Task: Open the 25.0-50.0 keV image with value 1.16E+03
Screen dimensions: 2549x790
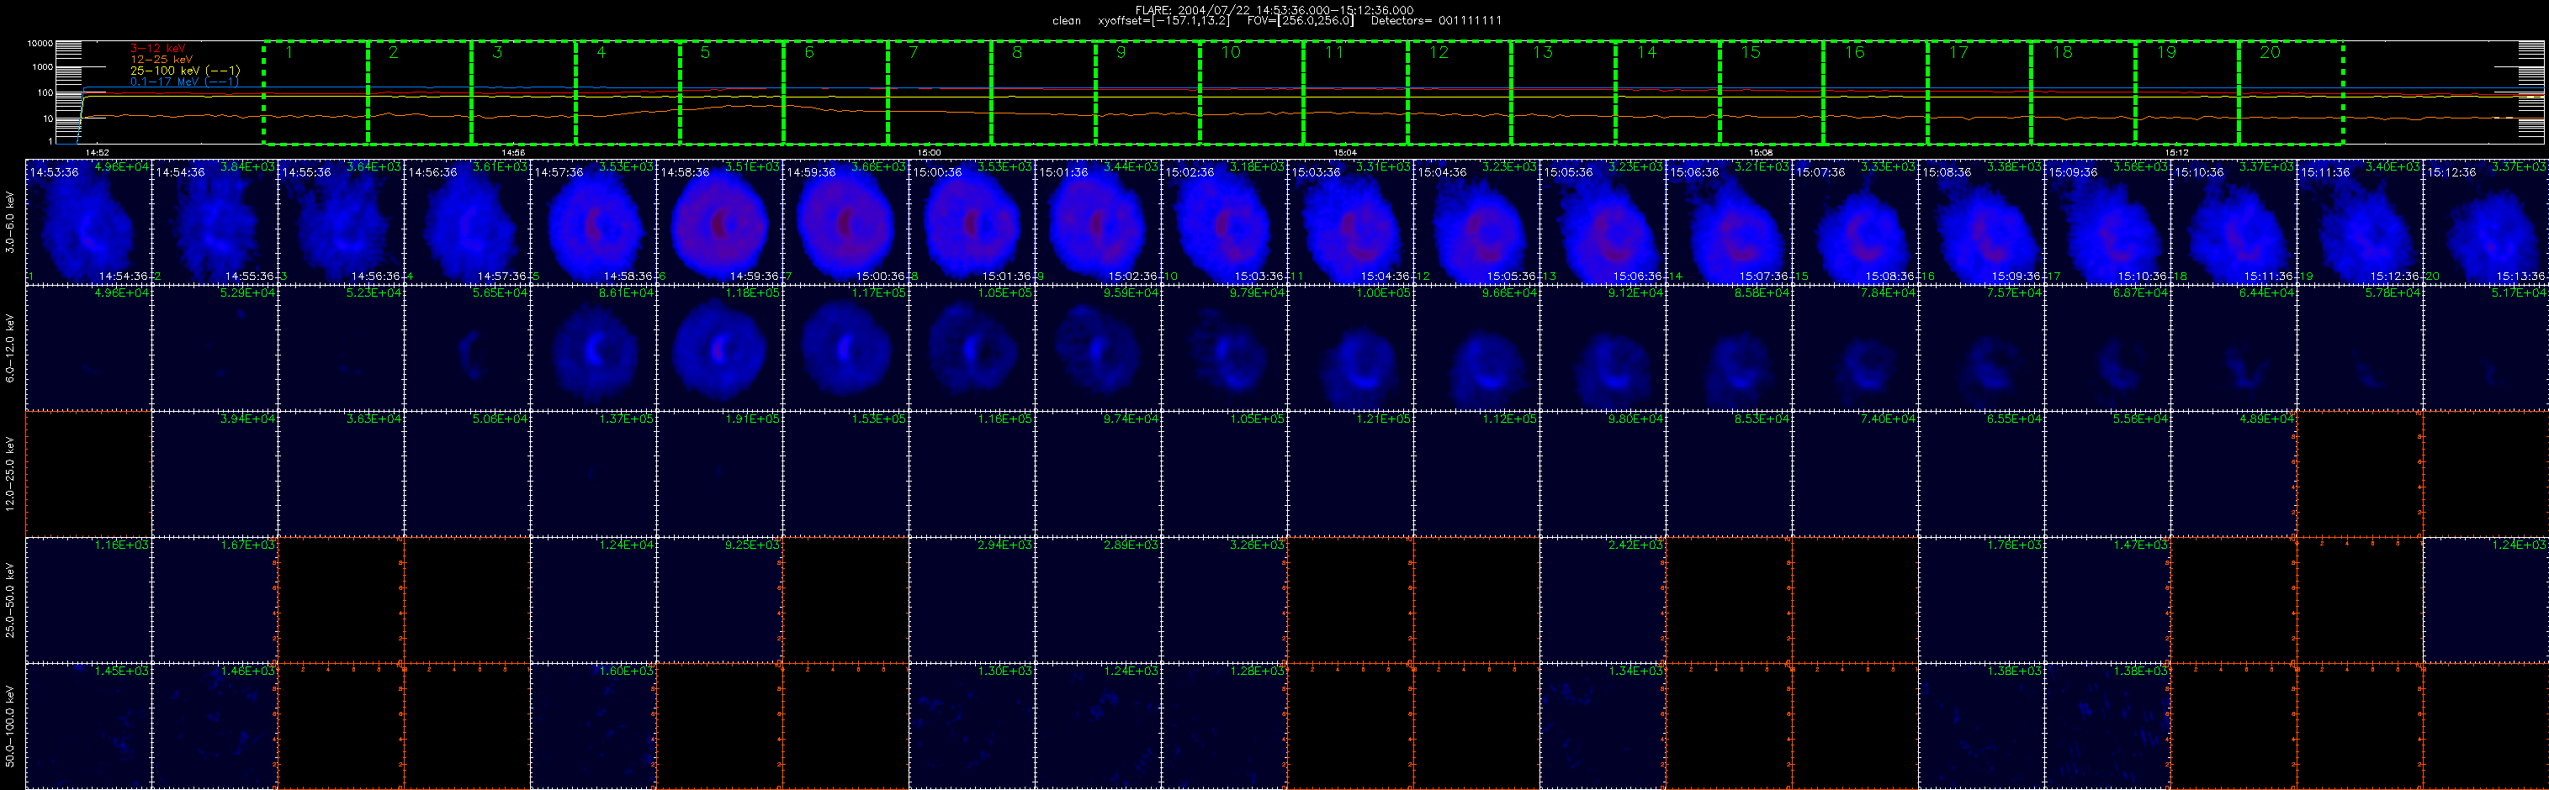Action: tap(88, 600)
